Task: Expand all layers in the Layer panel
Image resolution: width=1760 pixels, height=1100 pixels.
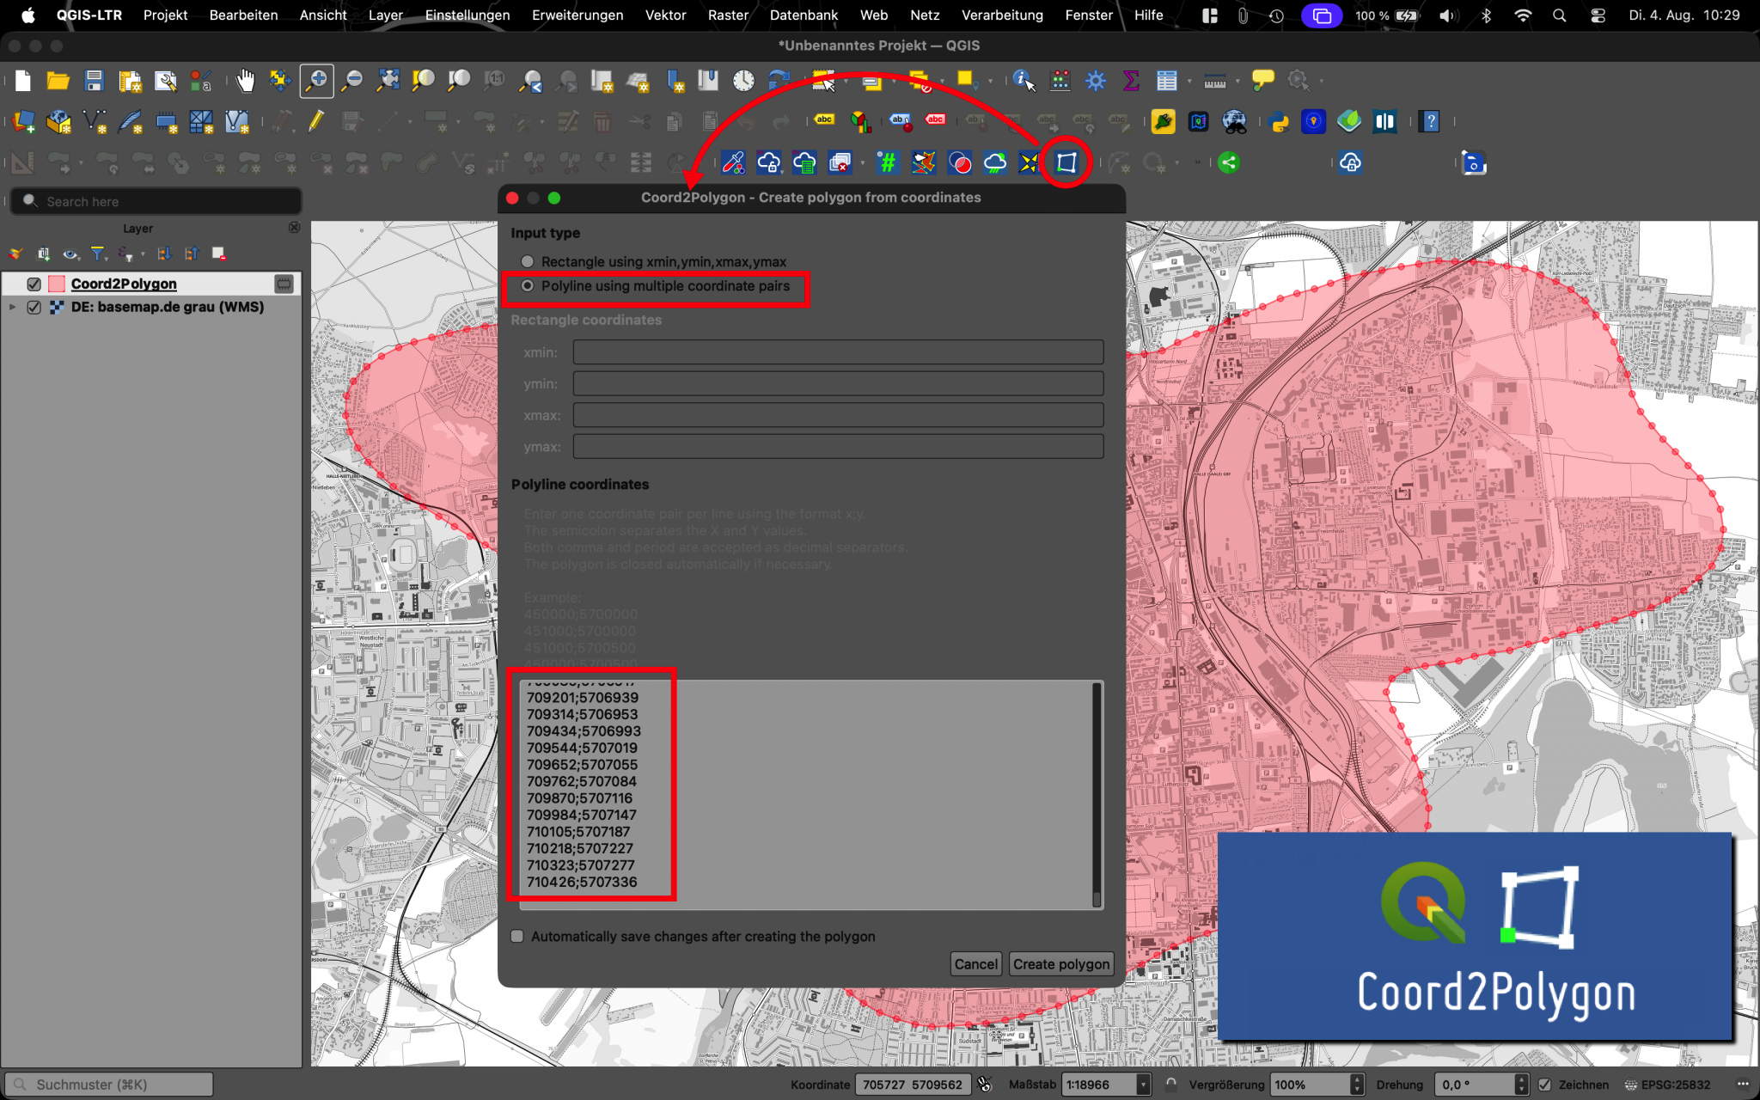Action: click(x=164, y=254)
